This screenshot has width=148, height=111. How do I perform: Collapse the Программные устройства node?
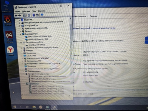pyautogui.click(x=24, y=74)
